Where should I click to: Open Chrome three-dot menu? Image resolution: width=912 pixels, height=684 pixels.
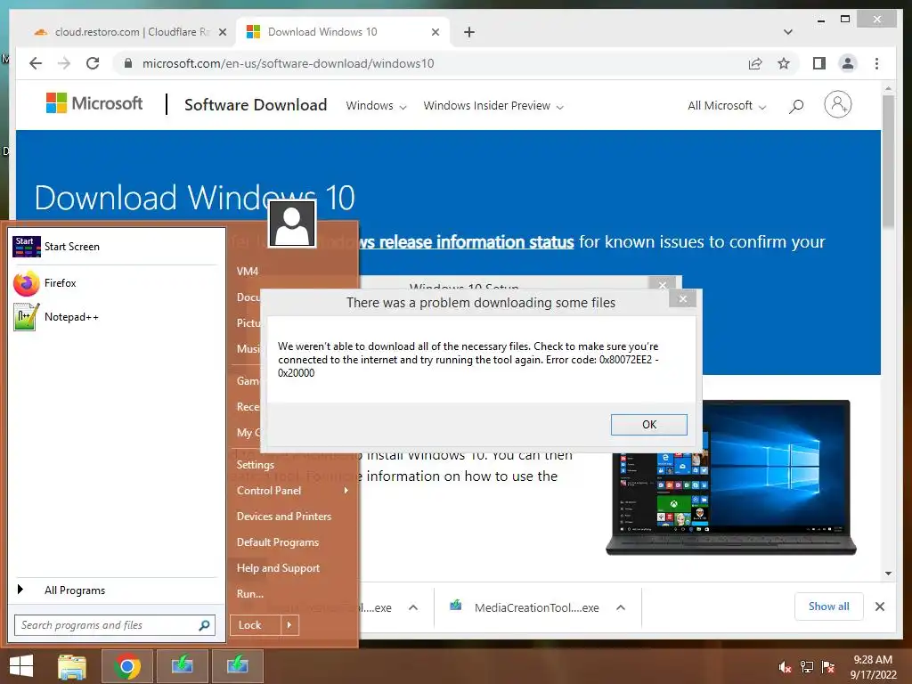876,63
